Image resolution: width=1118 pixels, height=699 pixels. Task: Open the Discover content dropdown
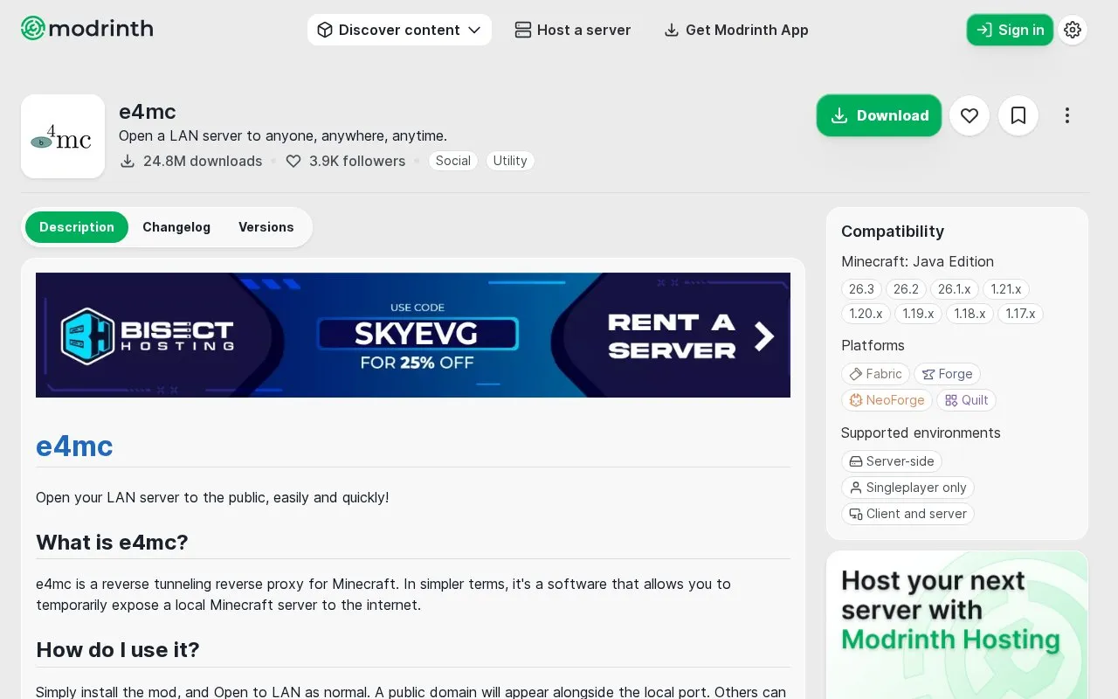[399, 30]
